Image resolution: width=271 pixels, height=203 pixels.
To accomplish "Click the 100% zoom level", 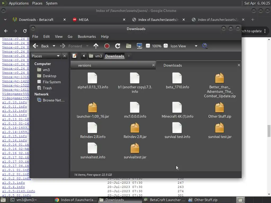I will [157, 46].
